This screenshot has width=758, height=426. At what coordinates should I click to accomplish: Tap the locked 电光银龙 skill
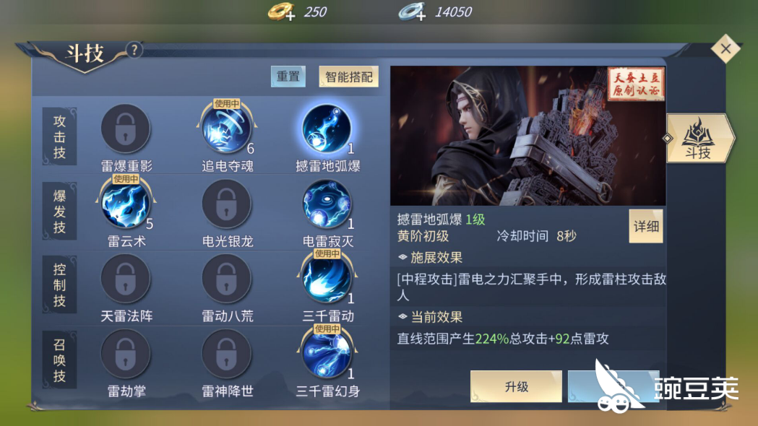[226, 204]
